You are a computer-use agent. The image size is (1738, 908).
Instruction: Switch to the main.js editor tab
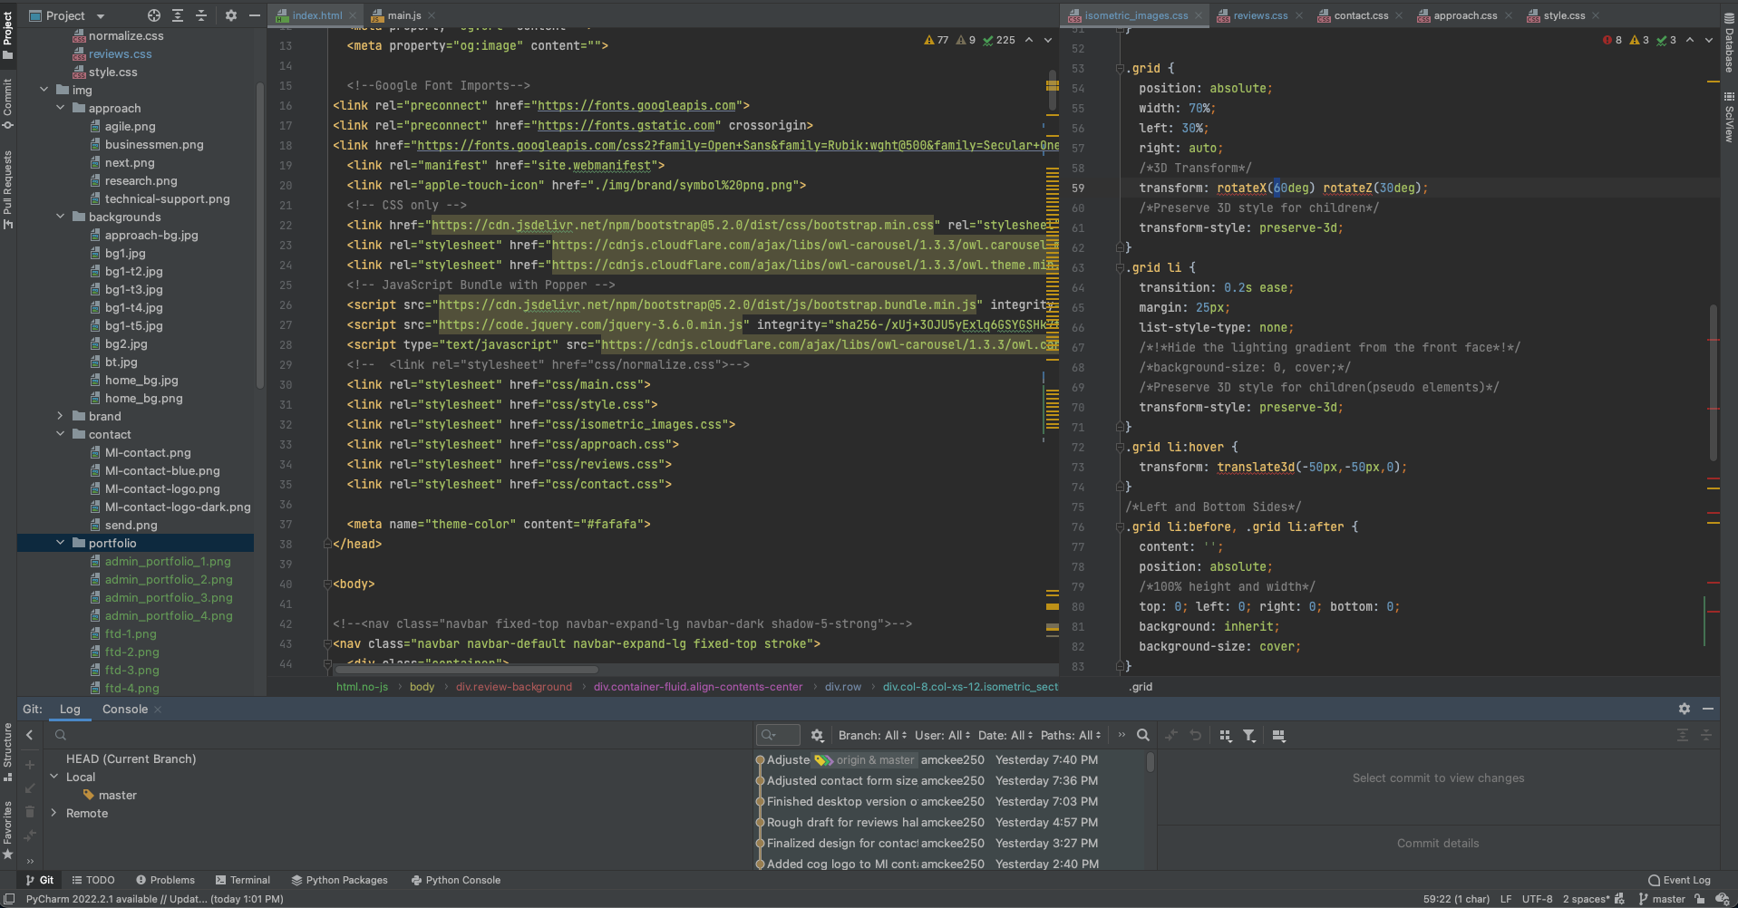tap(403, 15)
